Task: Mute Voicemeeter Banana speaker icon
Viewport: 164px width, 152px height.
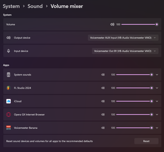Action: (103, 128)
